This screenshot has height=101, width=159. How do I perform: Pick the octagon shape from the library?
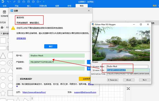tap(3, 86)
